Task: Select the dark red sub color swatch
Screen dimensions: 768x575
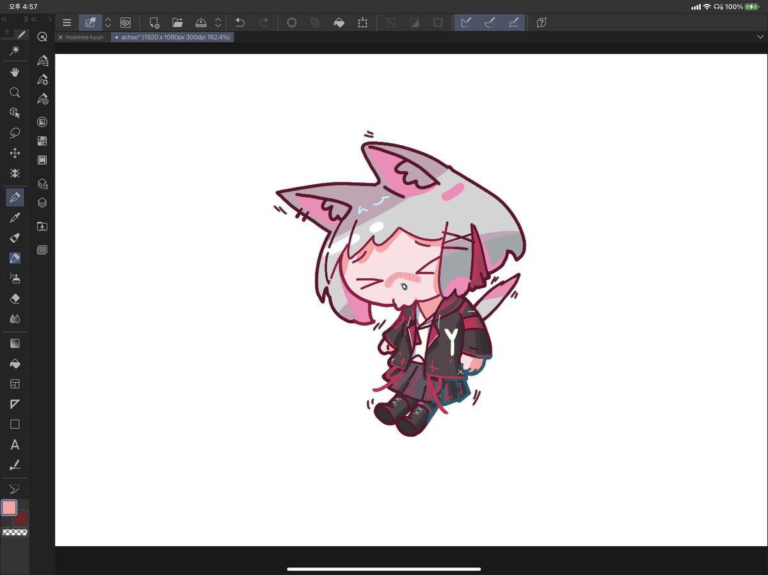Action: point(22,519)
